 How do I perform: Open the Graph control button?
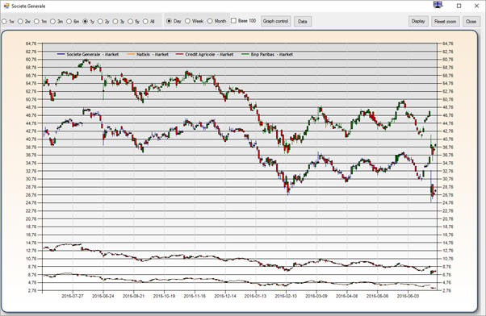[275, 21]
